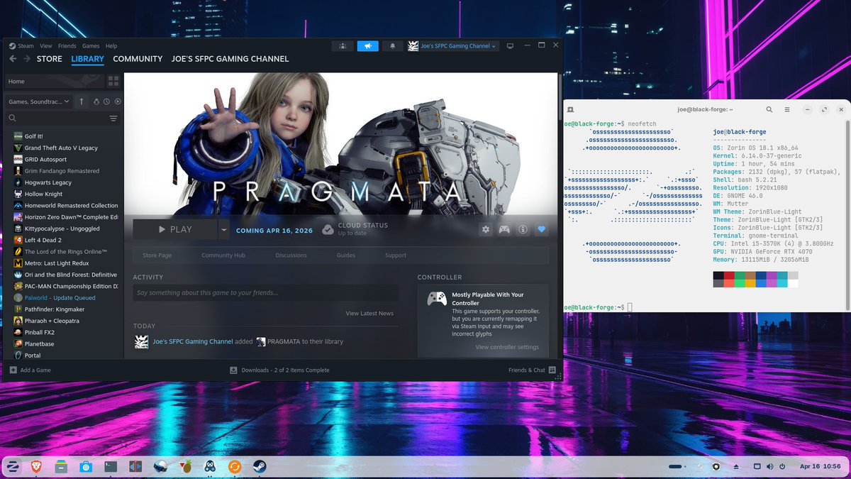
Task: Open the View menu
Action: click(45, 46)
